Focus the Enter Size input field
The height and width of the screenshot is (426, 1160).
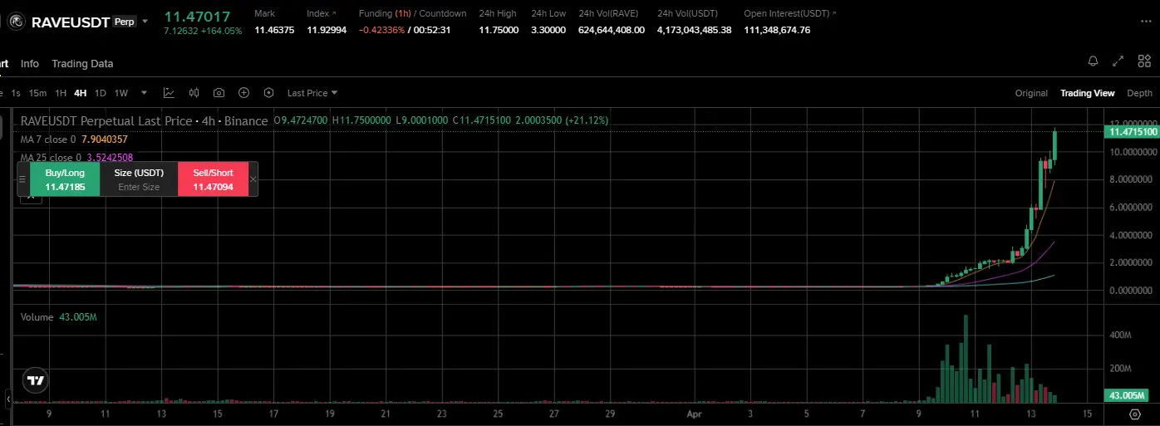pos(139,187)
